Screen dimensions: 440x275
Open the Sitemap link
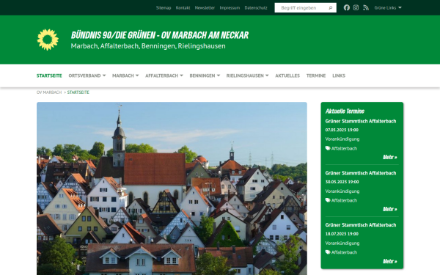[x=164, y=8]
